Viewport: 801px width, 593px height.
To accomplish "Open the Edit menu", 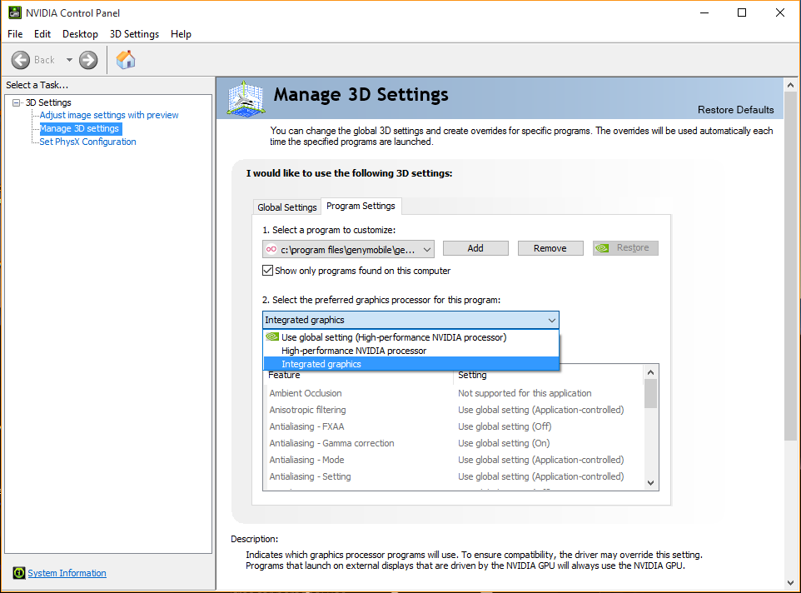I will [42, 34].
